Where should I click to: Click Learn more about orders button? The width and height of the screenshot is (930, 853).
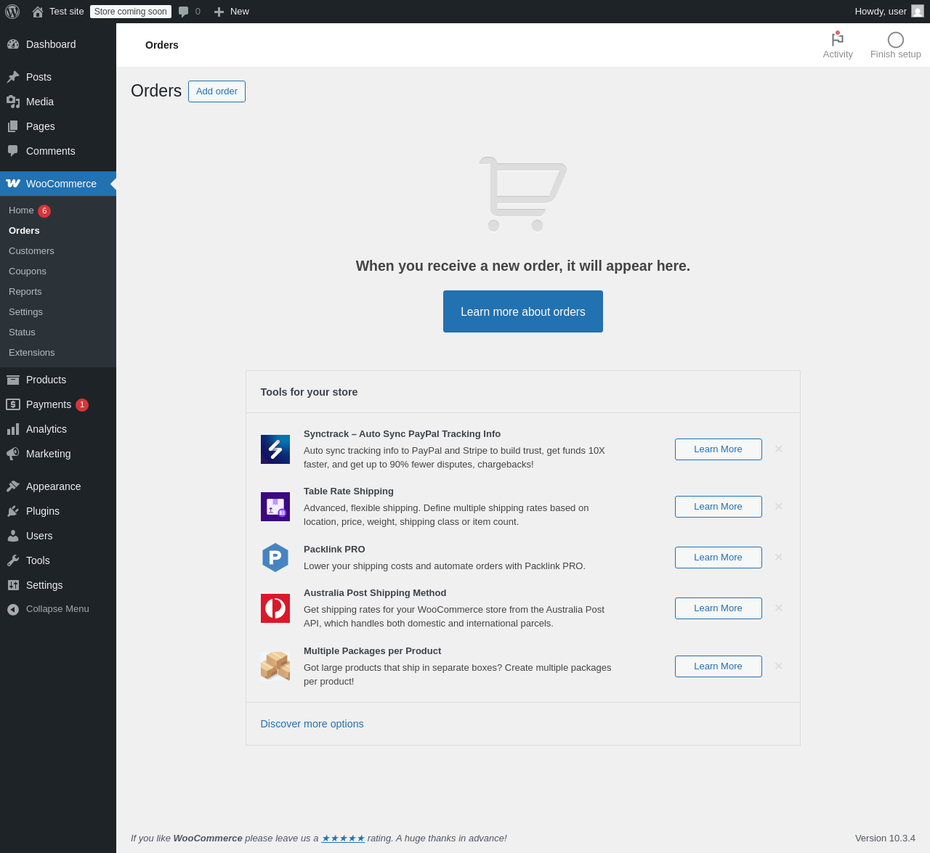pos(523,311)
